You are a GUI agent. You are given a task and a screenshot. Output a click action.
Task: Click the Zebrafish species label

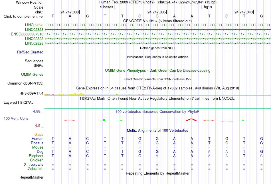(x=36, y=169)
